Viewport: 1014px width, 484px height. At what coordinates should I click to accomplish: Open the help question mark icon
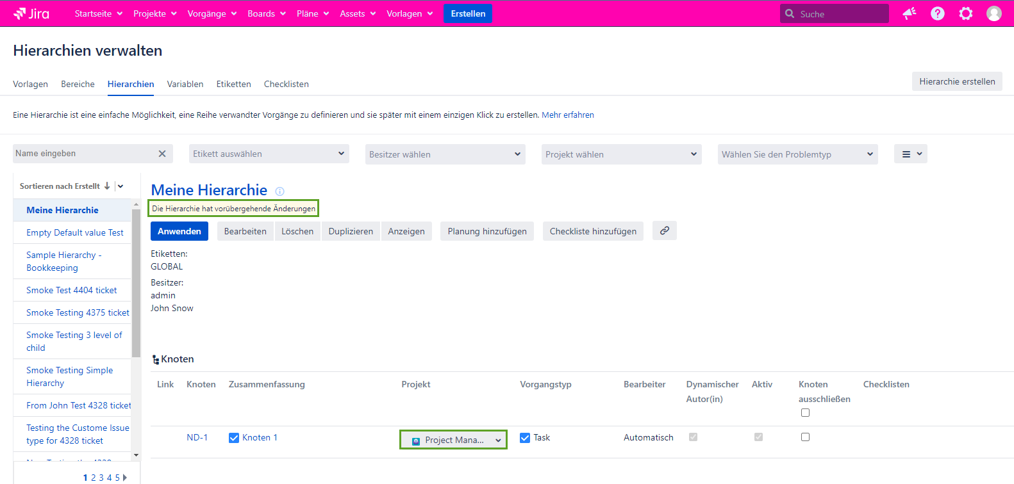tap(937, 13)
